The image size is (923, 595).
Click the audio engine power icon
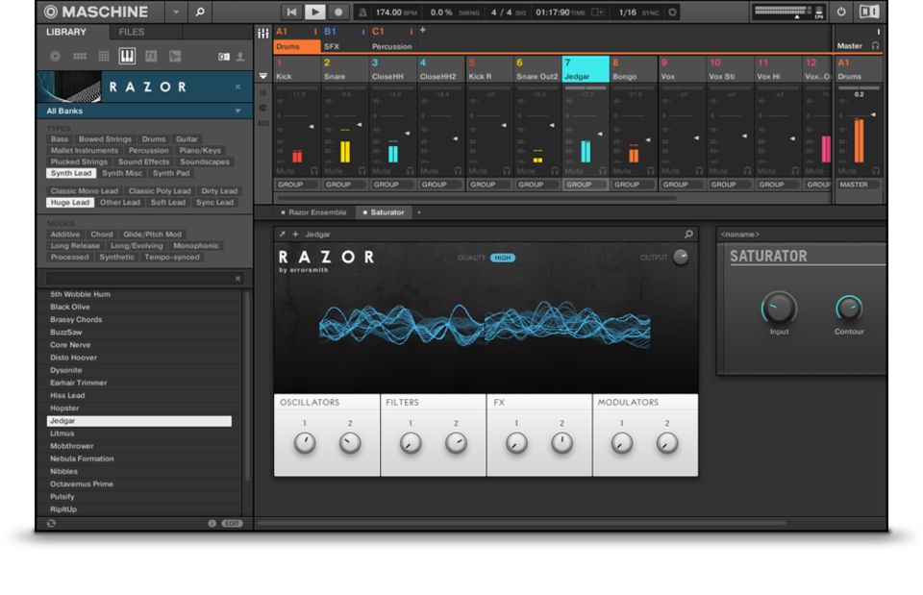841,12
